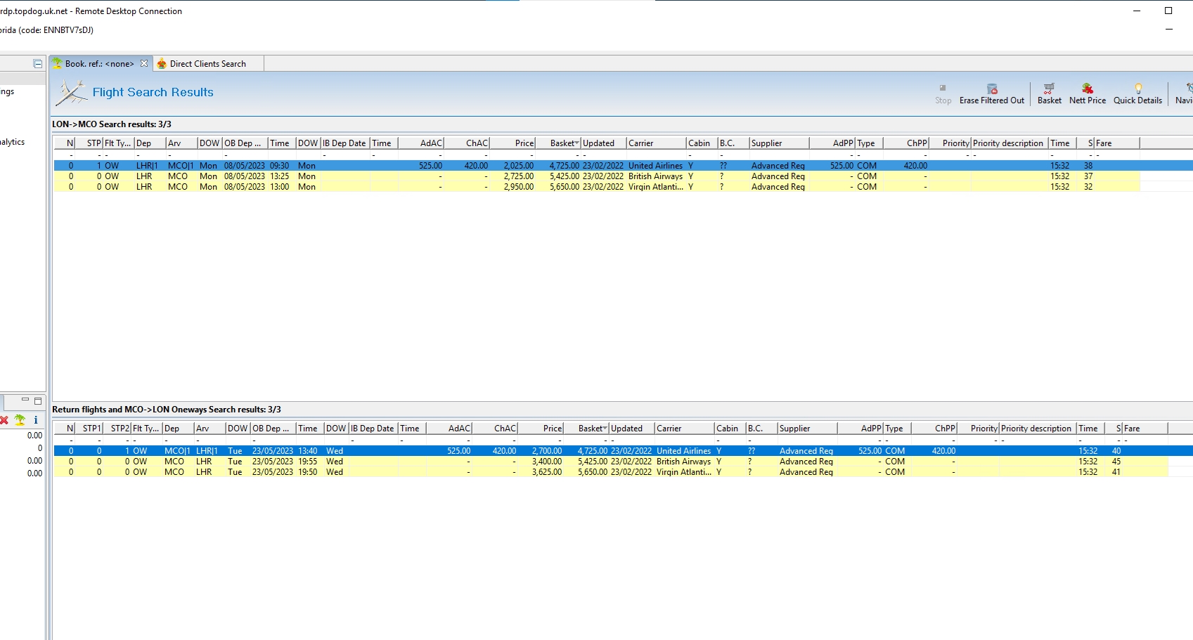
Task: Click the 09:30 departure time cell
Action: (280, 166)
